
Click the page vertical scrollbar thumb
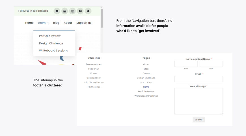(102, 18)
